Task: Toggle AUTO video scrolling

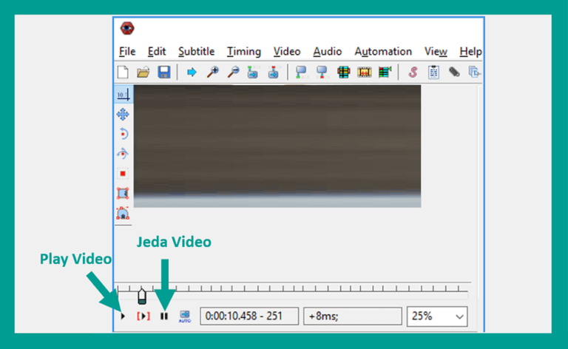Action: click(185, 316)
